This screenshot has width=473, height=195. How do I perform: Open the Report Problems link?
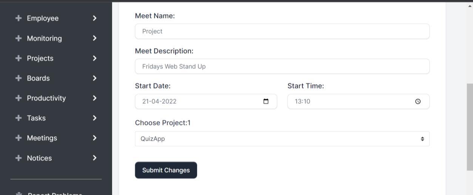tap(55, 193)
